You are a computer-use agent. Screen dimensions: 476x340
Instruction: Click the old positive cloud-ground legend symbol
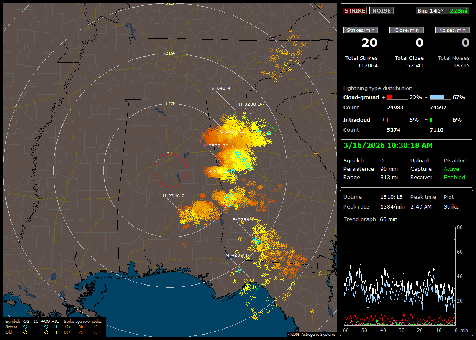(x=46, y=332)
